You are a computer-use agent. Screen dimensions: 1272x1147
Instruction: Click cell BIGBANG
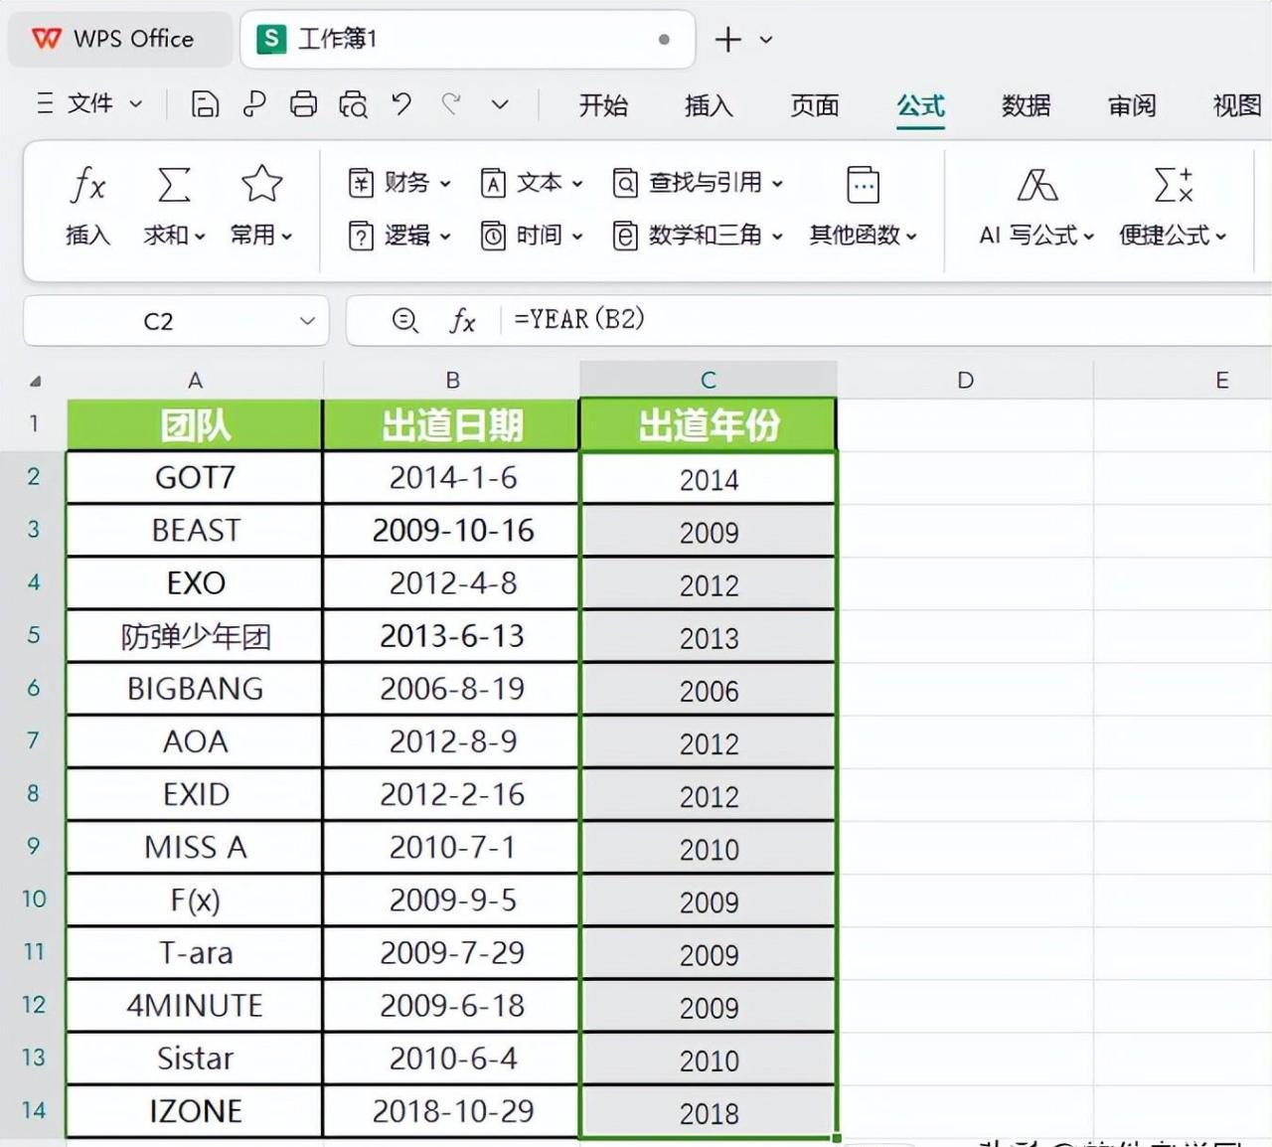(x=195, y=689)
